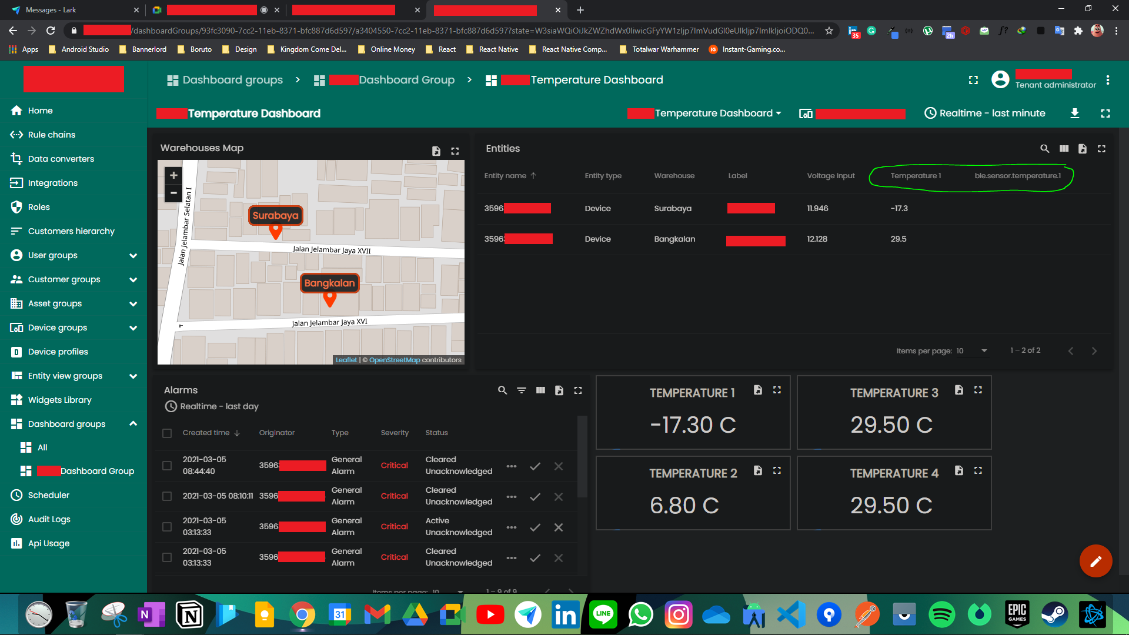This screenshot has width=1129, height=635.
Task: Expand the Temperature 1 card to fullscreen
Action: pos(777,390)
